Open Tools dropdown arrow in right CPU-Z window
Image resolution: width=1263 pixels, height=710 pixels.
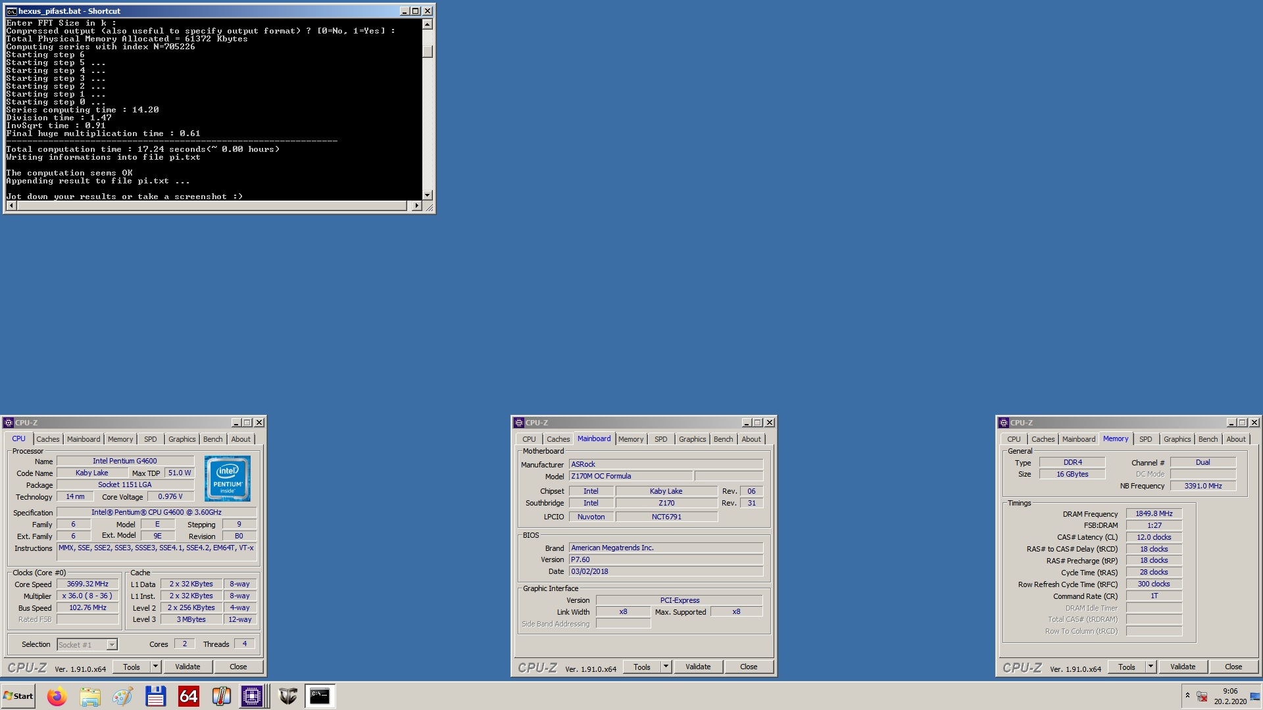pyautogui.click(x=1151, y=667)
